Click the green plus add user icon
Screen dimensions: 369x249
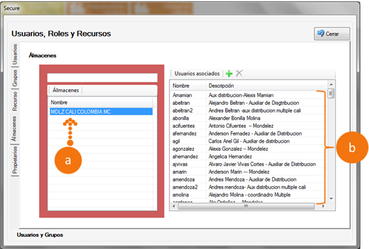[229, 73]
